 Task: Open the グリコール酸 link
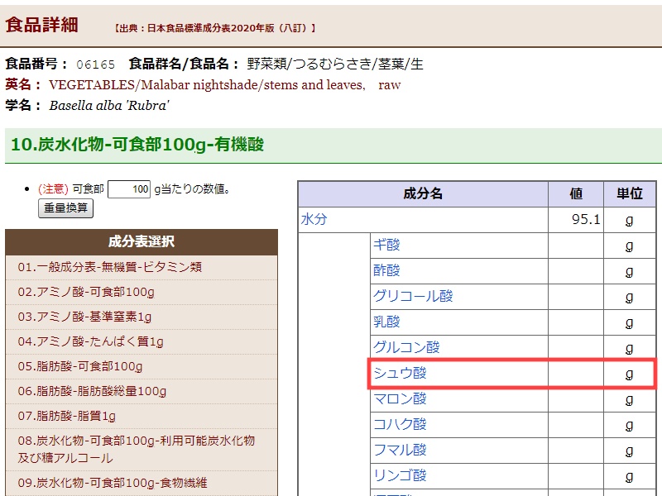413,297
